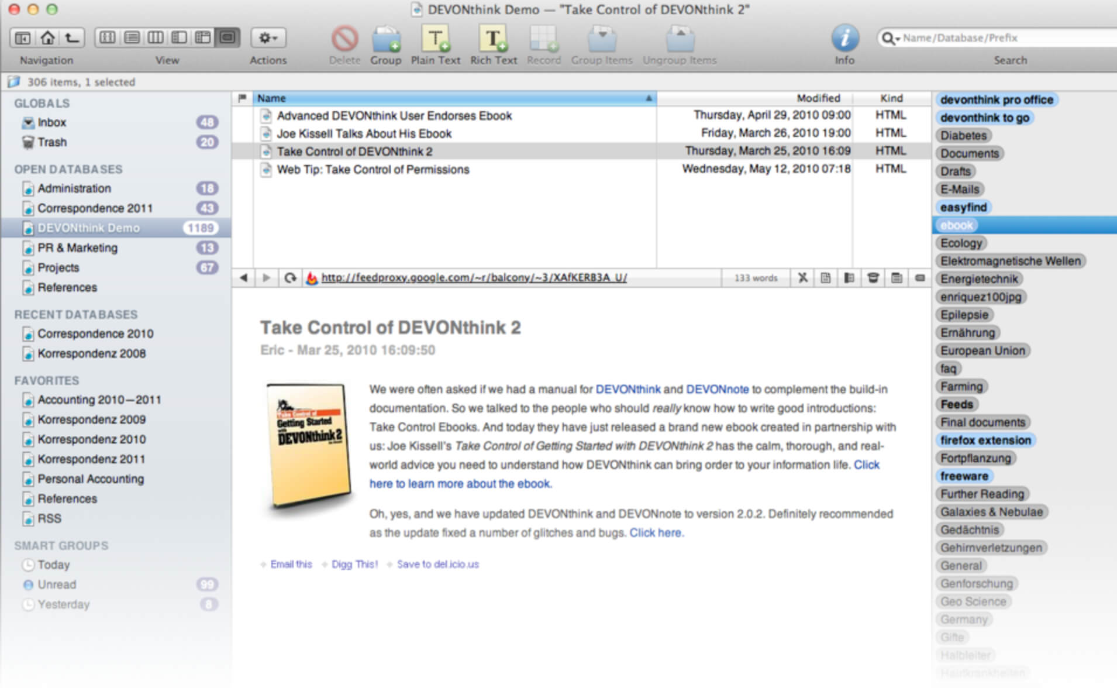Open the search scope magnifier dropdown

pyautogui.click(x=890, y=39)
